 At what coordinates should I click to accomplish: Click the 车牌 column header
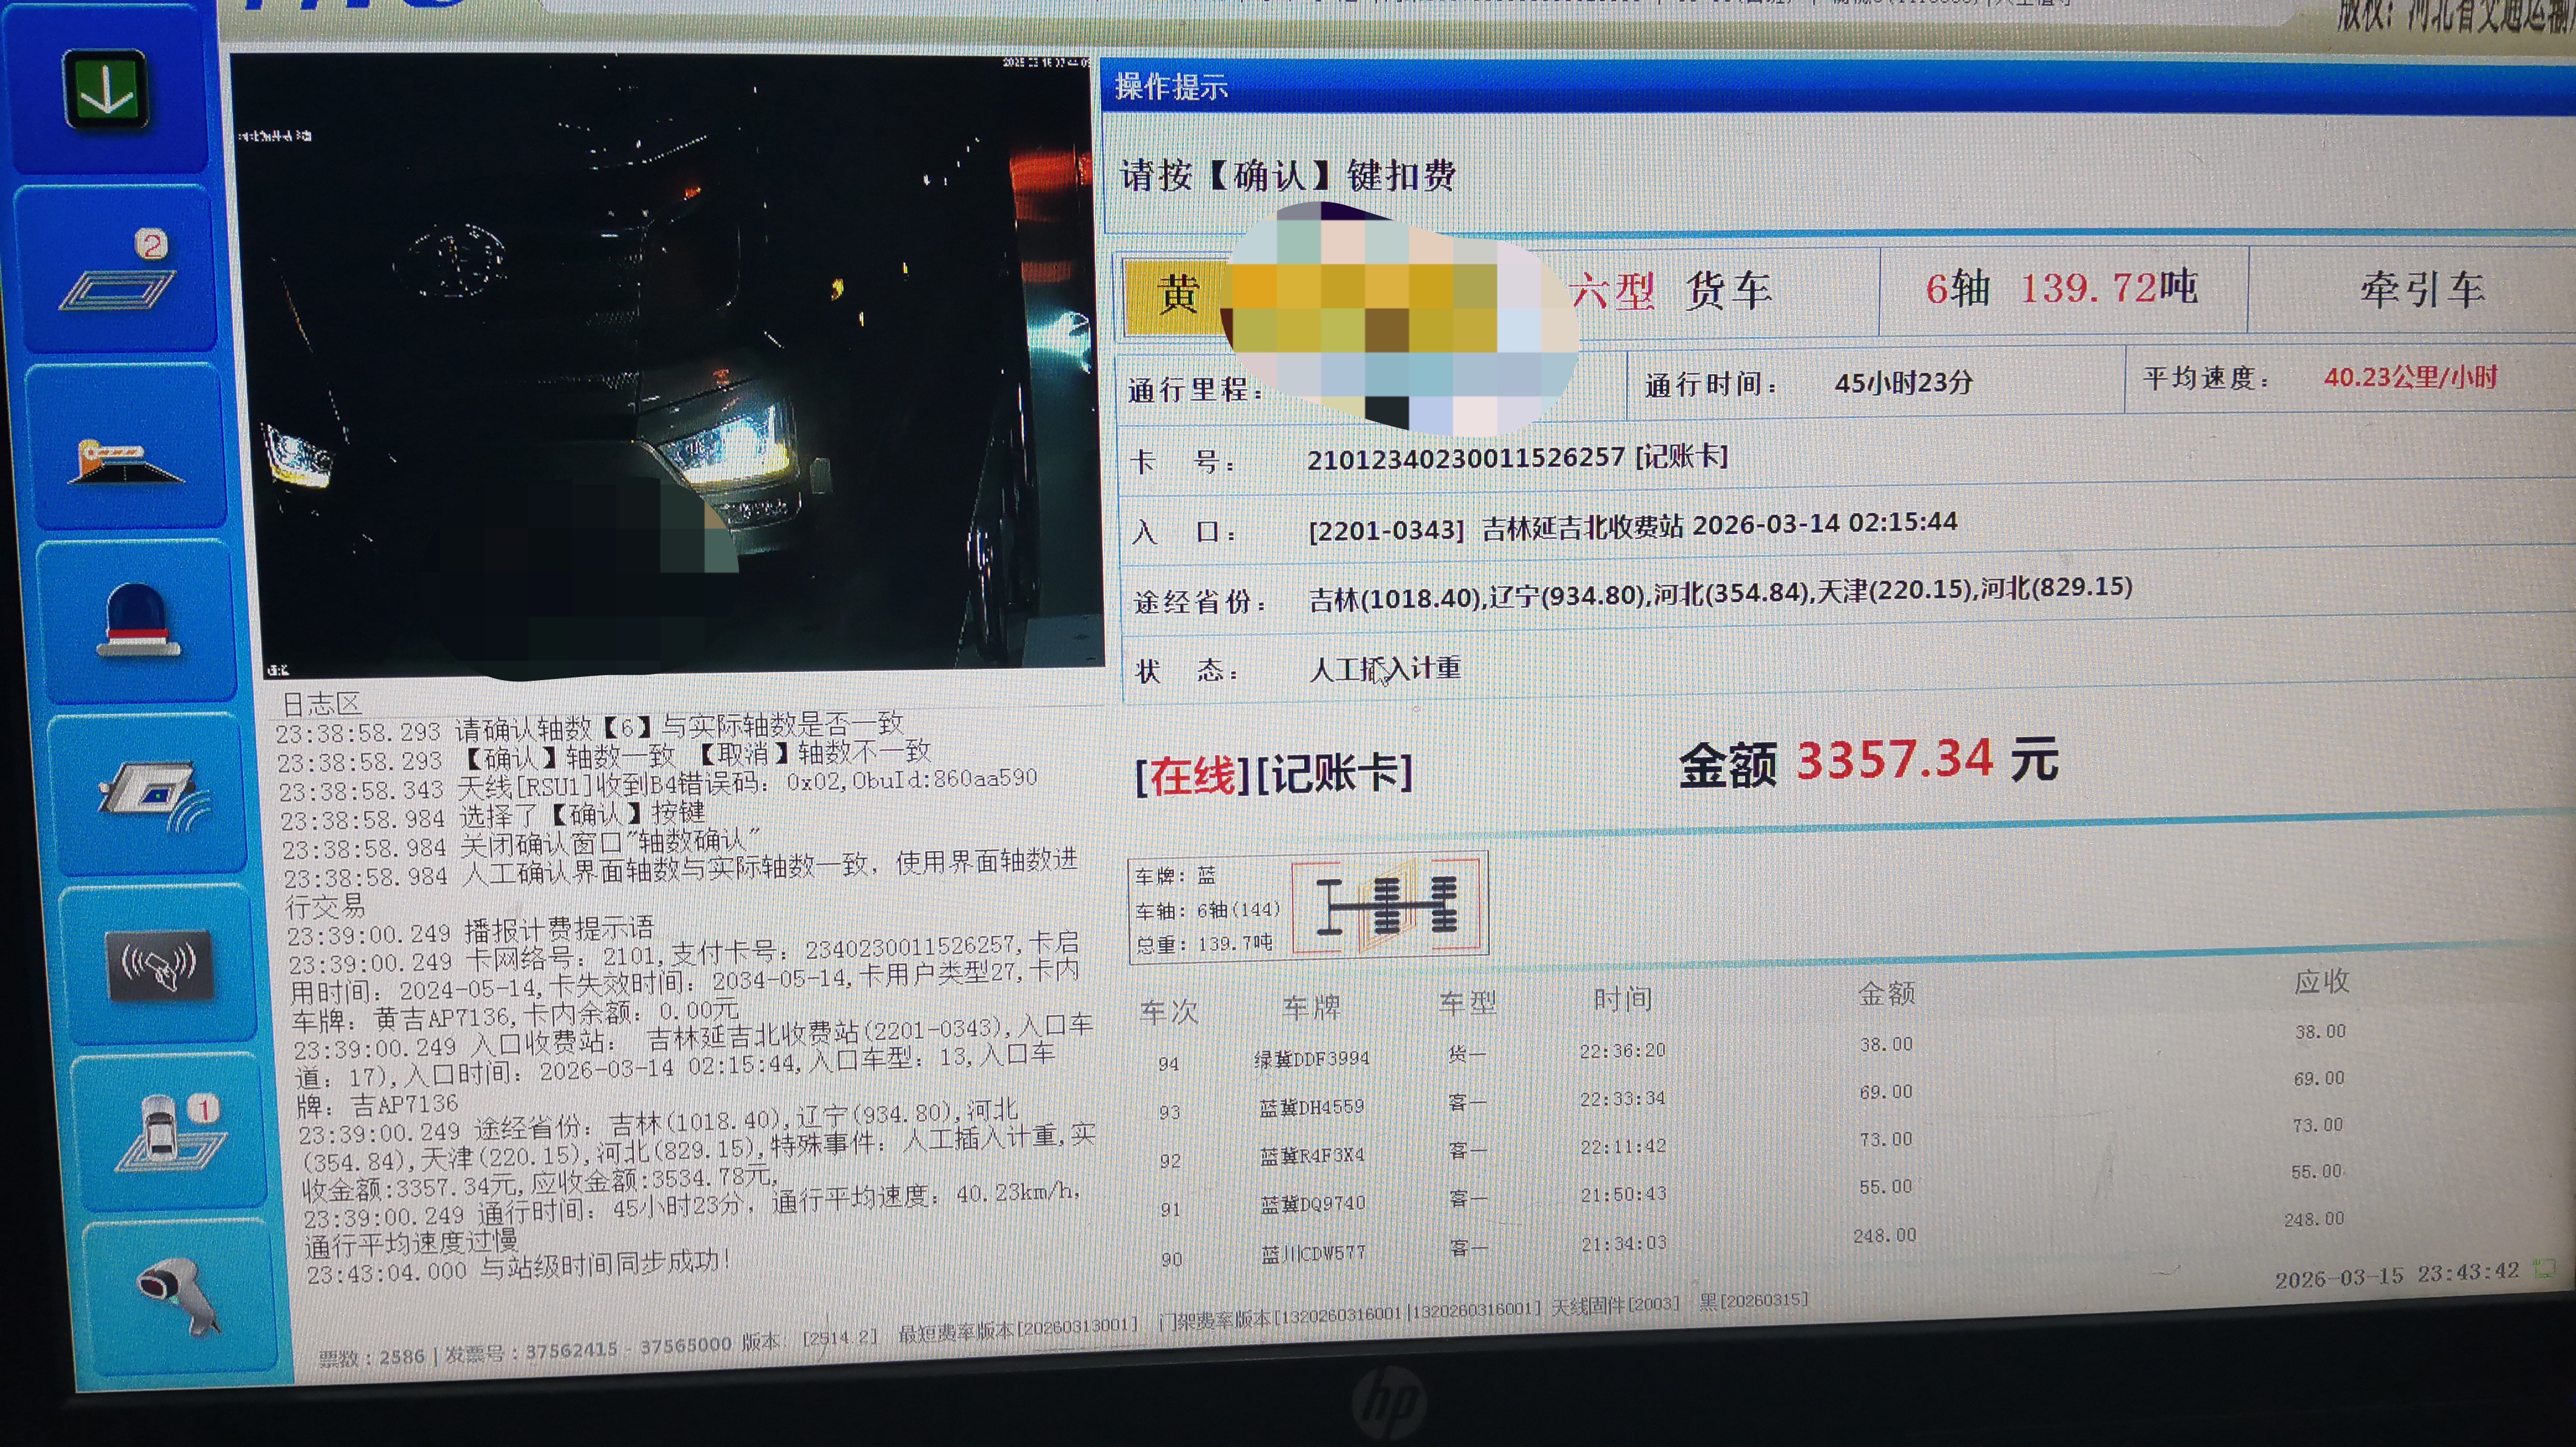tap(1311, 1007)
